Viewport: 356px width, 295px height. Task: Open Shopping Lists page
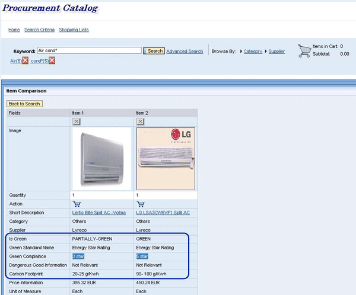[x=74, y=30]
